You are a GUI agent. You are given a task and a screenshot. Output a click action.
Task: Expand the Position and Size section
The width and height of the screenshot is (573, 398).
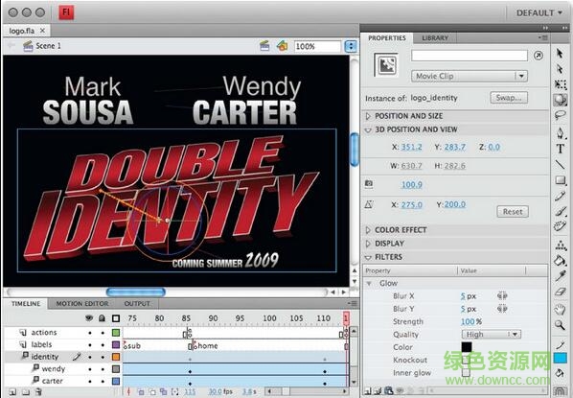(368, 116)
